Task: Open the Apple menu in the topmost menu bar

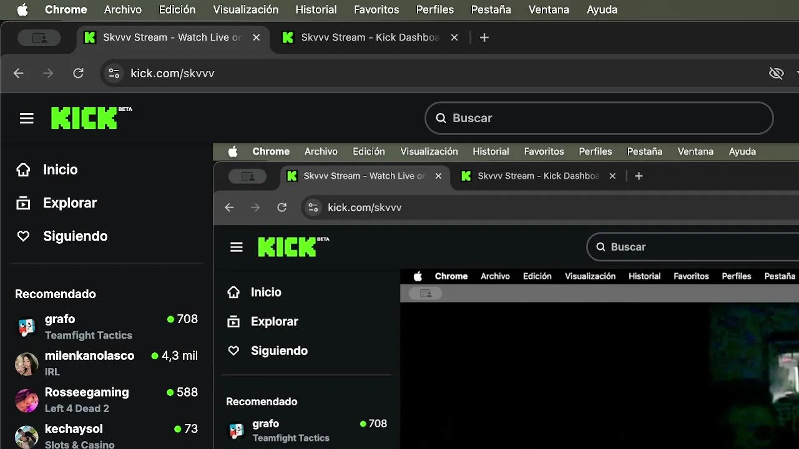Action: pos(22,9)
